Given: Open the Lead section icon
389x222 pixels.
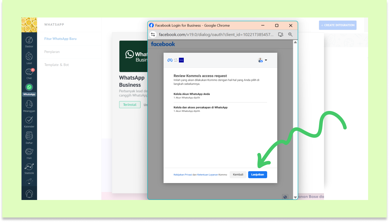Looking at the screenshot, I should 29,58.
